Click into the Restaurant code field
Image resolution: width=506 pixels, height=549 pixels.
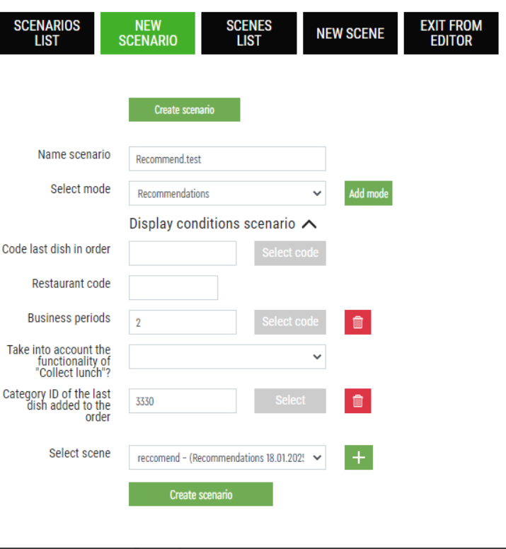pos(173,288)
